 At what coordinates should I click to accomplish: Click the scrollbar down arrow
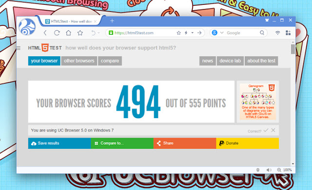coord(293,164)
